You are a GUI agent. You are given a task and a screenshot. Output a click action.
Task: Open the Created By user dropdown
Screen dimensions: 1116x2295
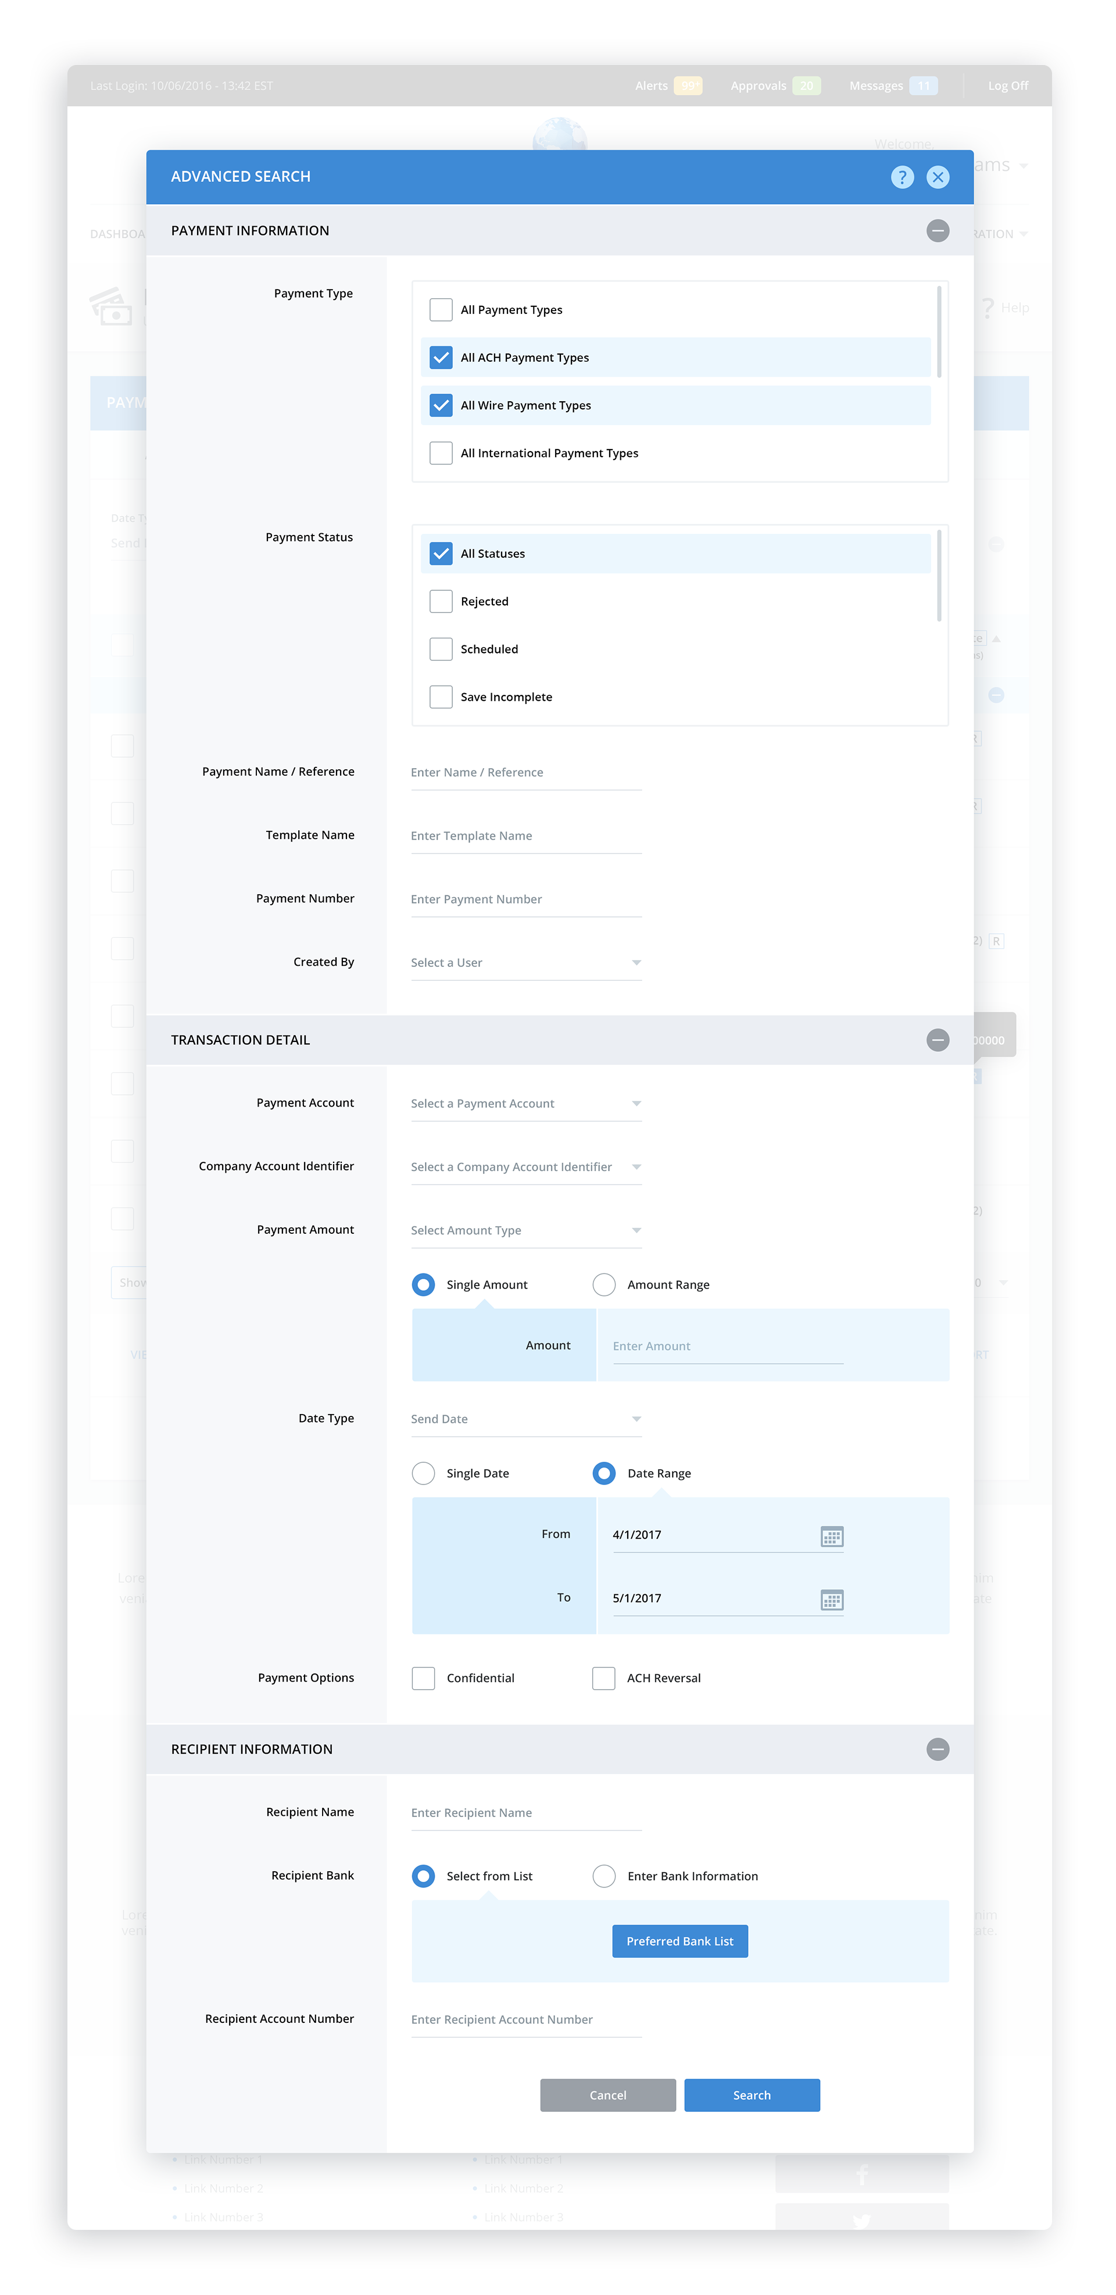(x=525, y=963)
